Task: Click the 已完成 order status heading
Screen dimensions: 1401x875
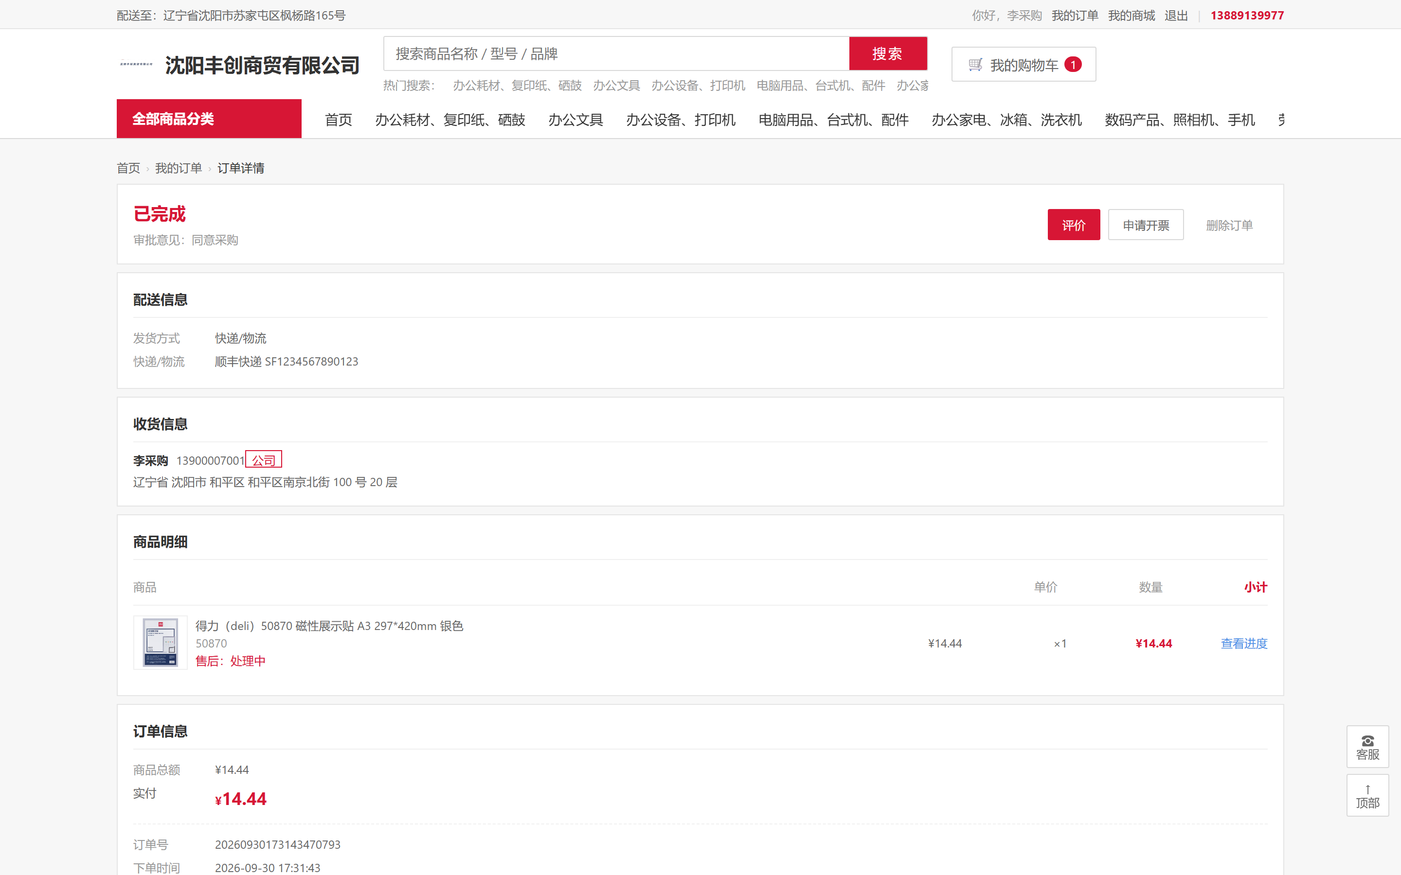Action: point(160,214)
